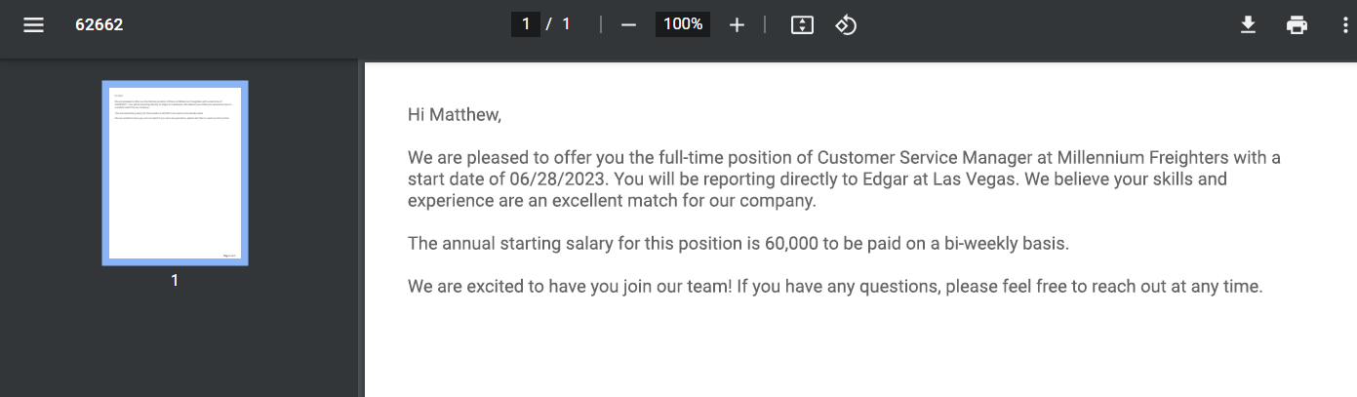
Task: Click the Hi Matthew greeting line
Action: (455, 115)
